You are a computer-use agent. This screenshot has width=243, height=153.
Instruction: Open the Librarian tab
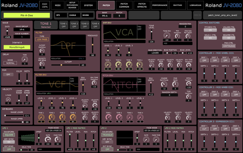click(x=195, y=5)
